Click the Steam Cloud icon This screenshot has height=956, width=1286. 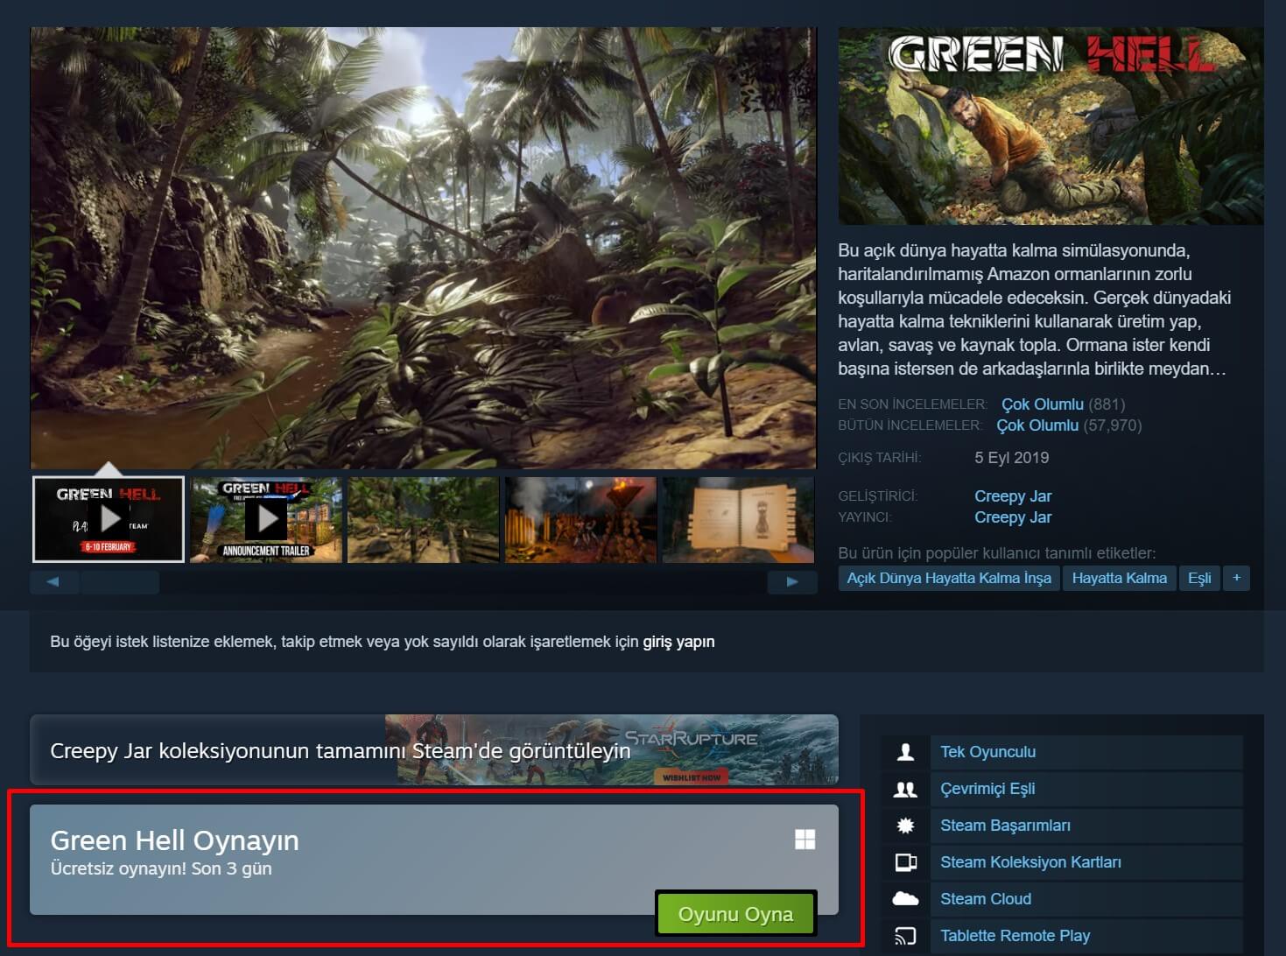pos(905,899)
